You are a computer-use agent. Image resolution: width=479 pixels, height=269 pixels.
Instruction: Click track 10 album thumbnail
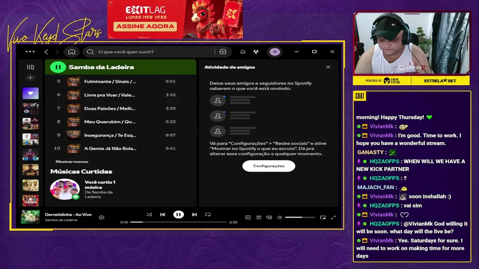[73, 148]
